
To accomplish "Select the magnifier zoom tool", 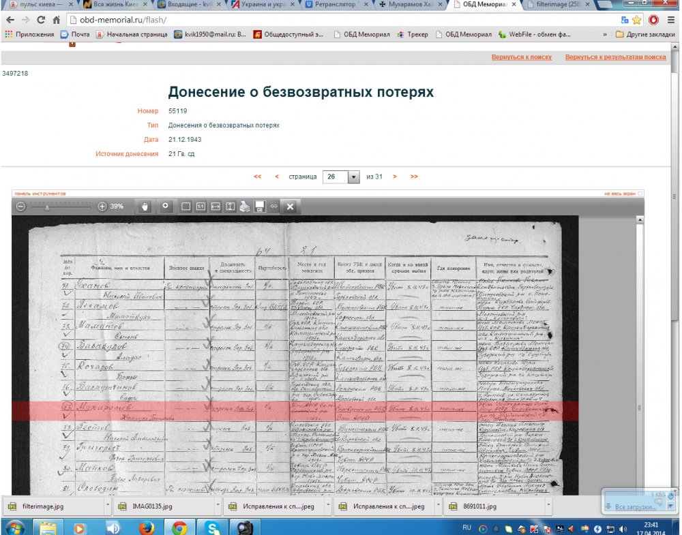I will point(164,207).
